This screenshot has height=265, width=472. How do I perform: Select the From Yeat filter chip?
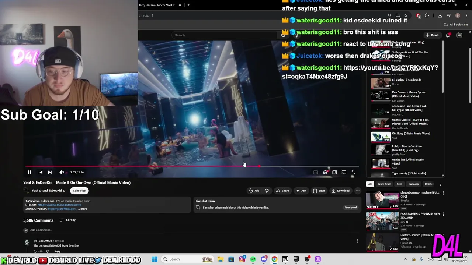pyautogui.click(x=384, y=184)
